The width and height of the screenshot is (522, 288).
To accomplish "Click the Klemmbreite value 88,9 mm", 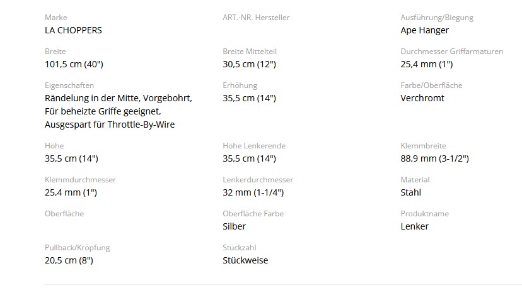I will coord(434,158).
